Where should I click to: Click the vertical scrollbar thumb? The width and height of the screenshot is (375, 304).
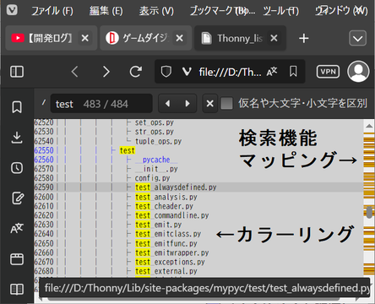tap(369, 212)
